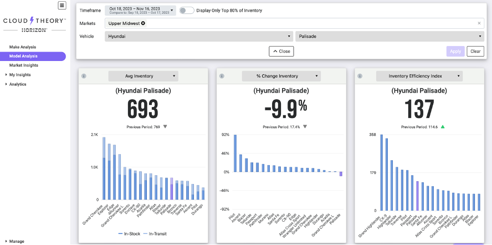The width and height of the screenshot is (492, 245).
Task: Click the 693 average inventory value
Action: (x=143, y=109)
